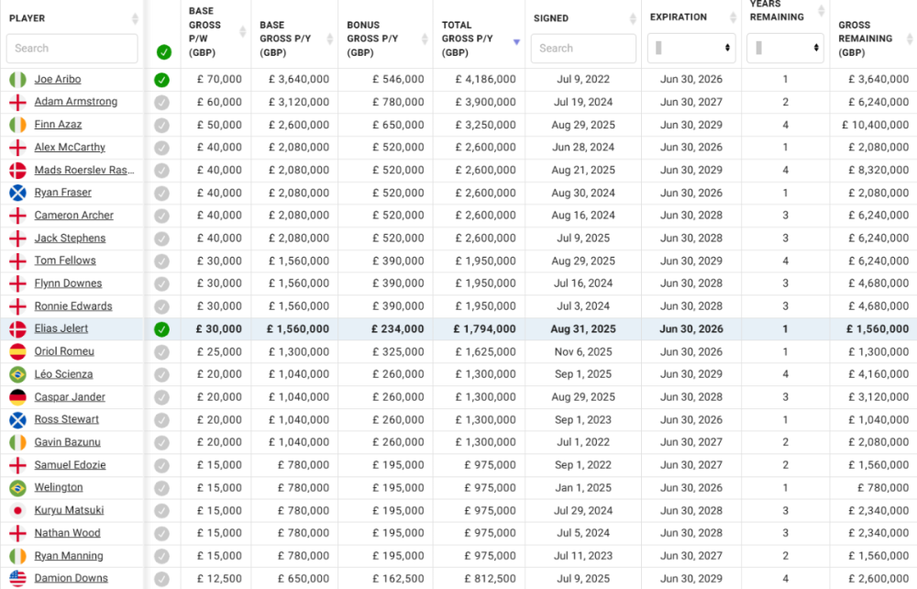The height and width of the screenshot is (589, 917).
Task: Open Ryan Fraser's player link
Action: (x=63, y=193)
